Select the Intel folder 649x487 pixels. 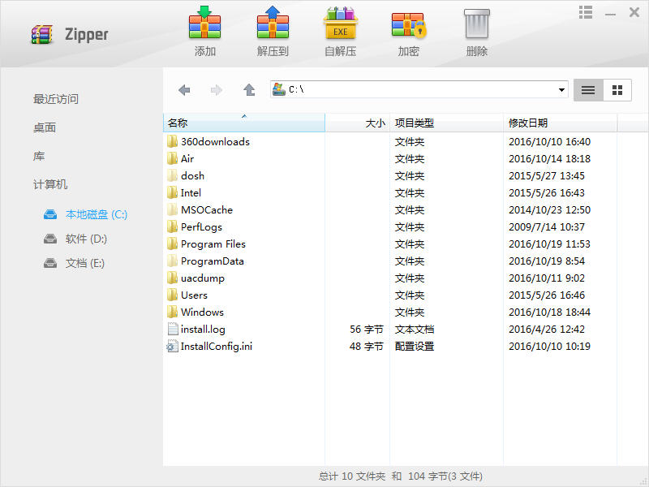[191, 192]
